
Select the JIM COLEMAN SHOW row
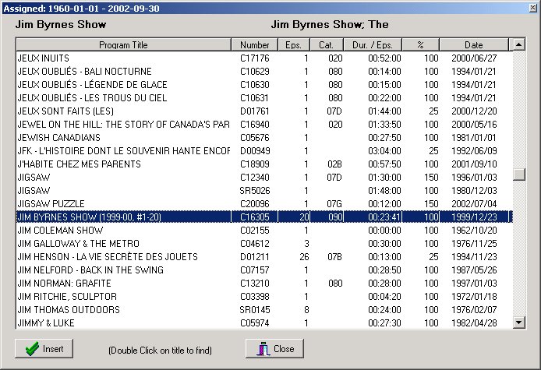pos(264,230)
